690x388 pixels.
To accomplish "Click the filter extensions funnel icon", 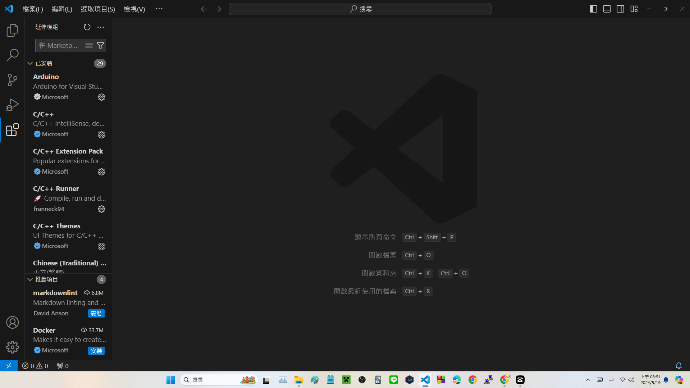I will pos(101,46).
